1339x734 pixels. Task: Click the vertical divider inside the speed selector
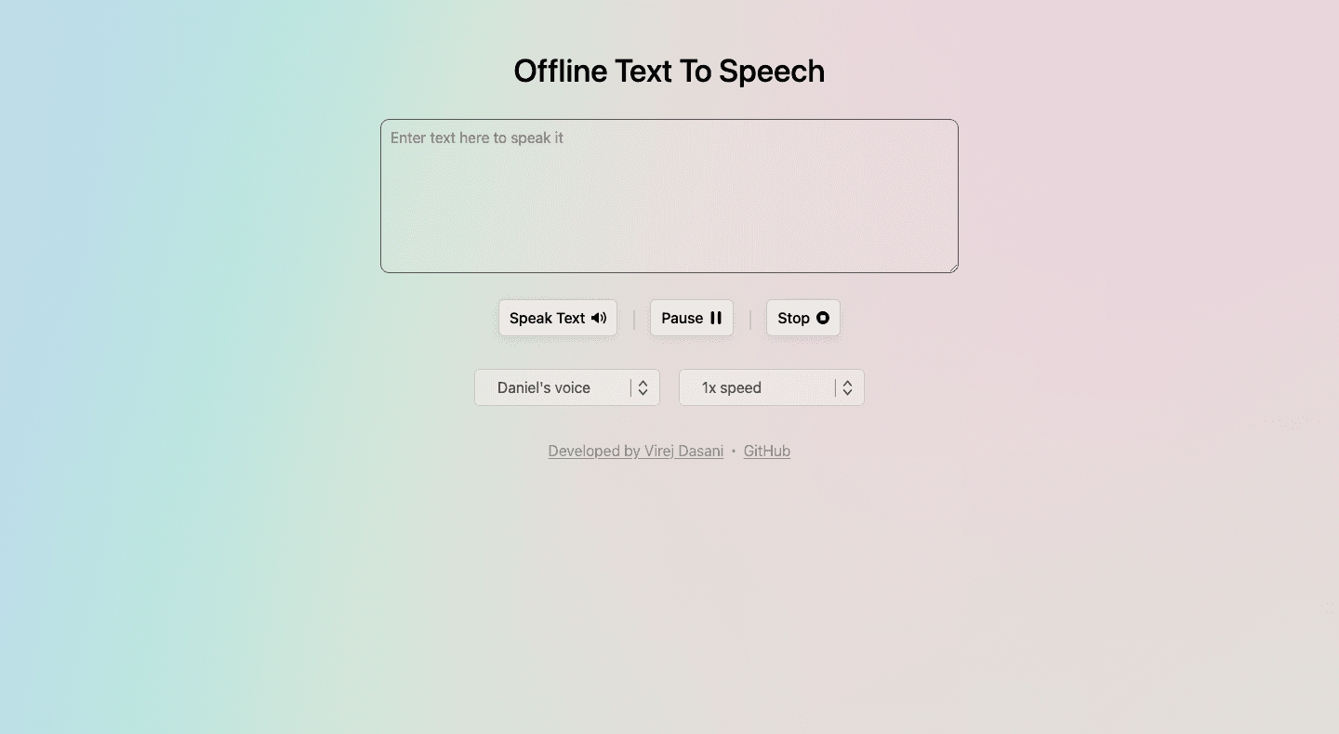click(x=835, y=387)
